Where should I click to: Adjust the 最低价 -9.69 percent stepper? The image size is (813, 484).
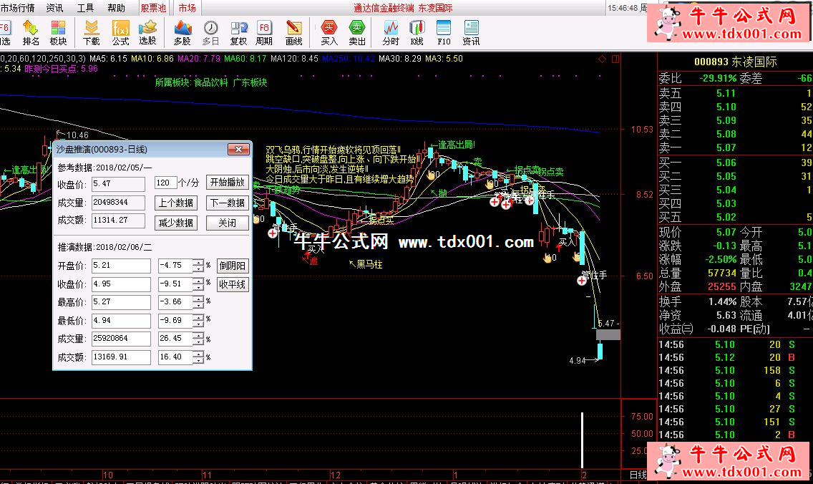pos(198,321)
